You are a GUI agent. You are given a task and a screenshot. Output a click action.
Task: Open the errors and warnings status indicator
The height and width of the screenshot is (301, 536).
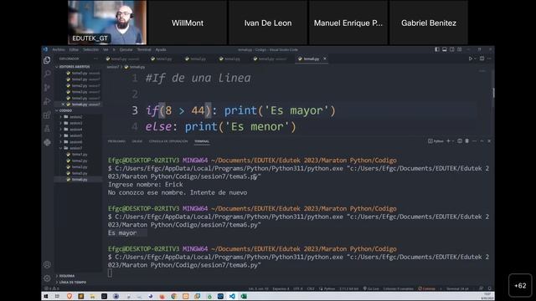click(x=52, y=288)
